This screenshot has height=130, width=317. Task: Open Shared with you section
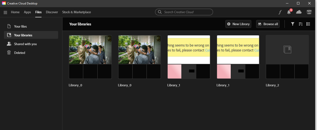point(31,44)
